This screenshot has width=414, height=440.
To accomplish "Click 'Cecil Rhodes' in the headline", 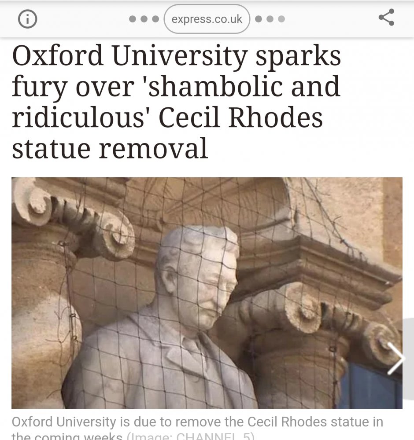I will tap(241, 117).
